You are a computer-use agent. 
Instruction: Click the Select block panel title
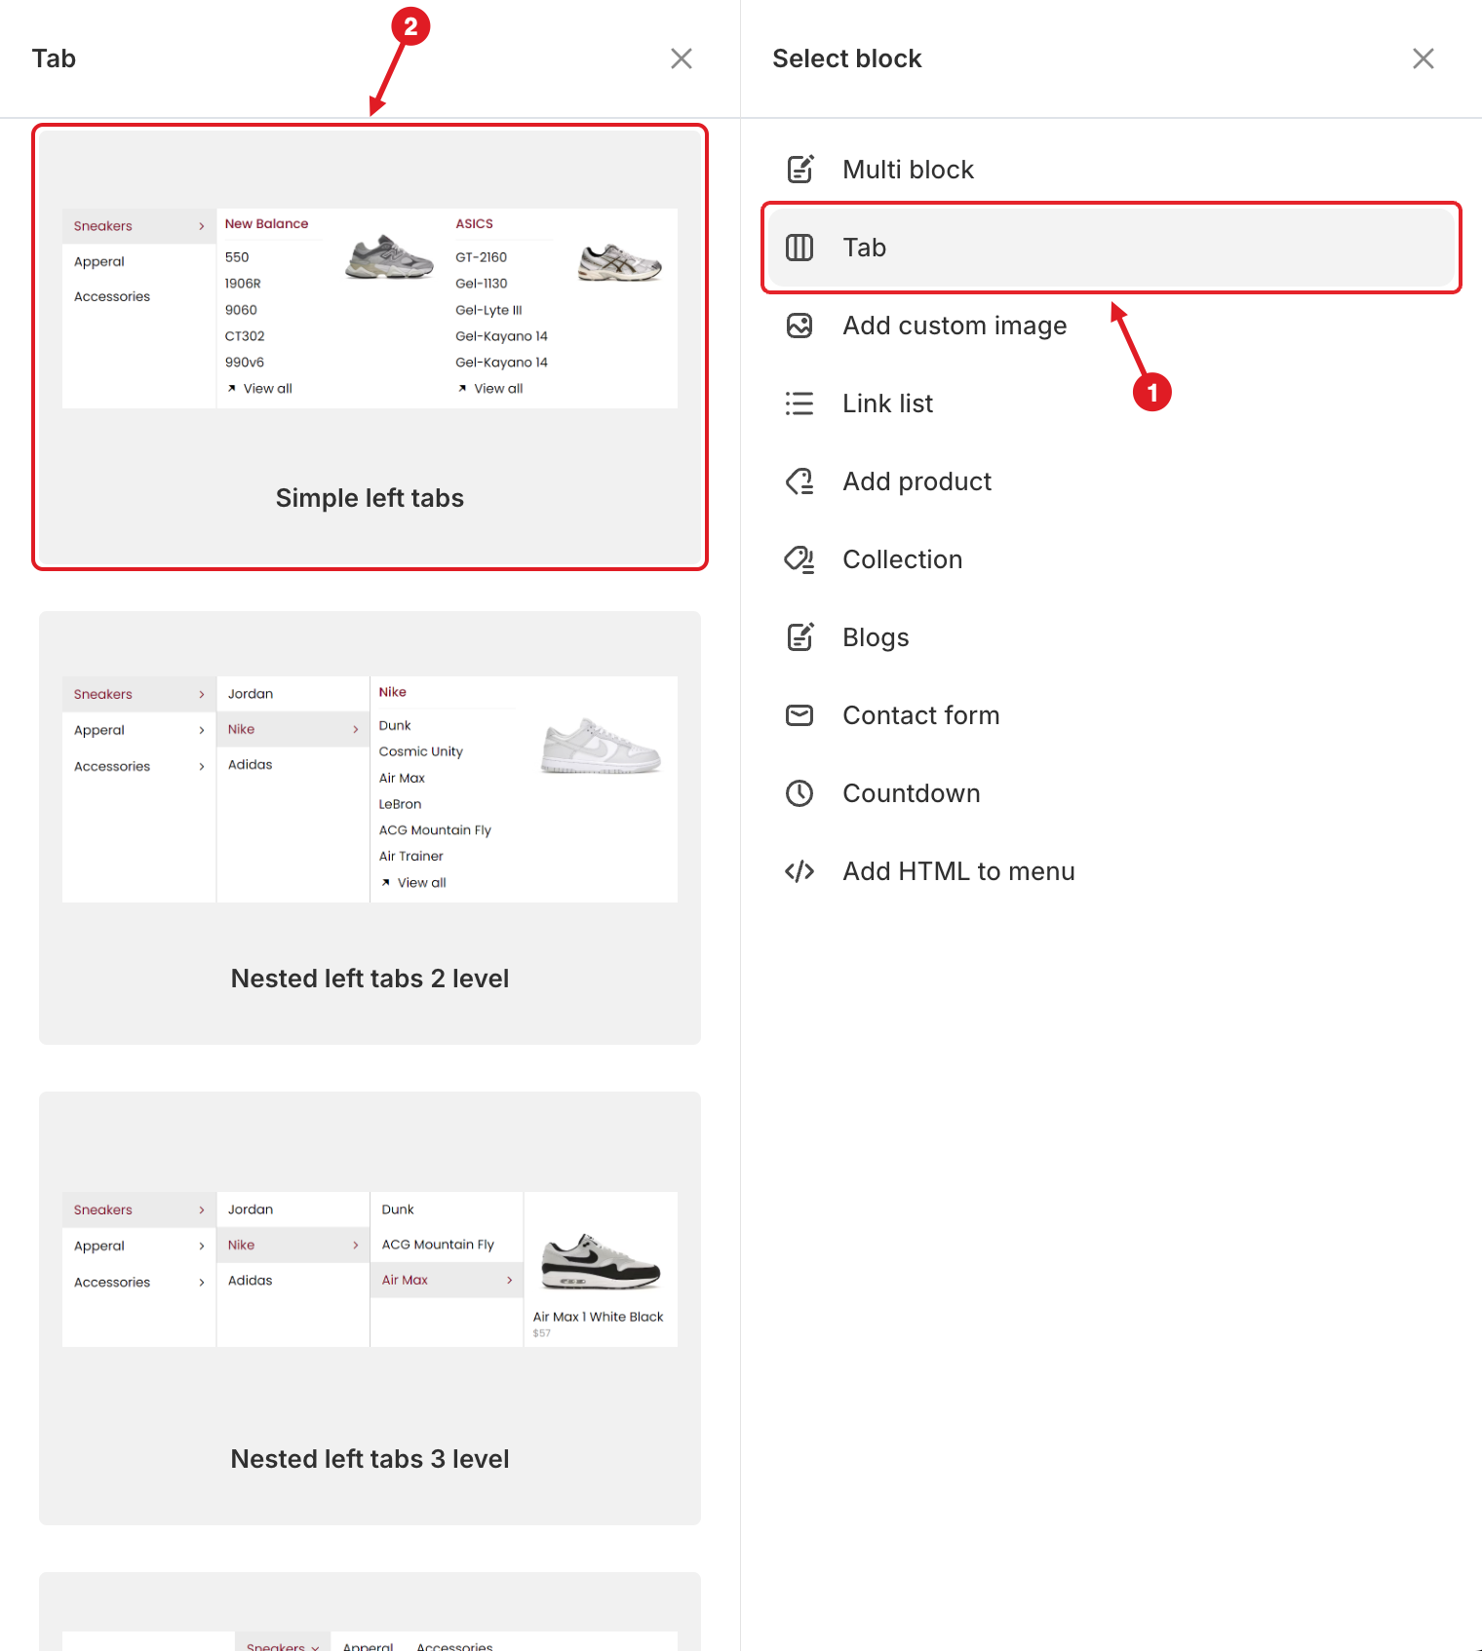tap(847, 58)
